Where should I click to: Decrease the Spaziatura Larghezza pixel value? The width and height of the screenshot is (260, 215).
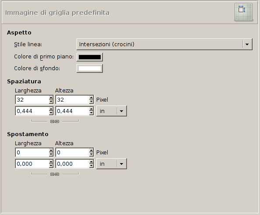click(51, 102)
